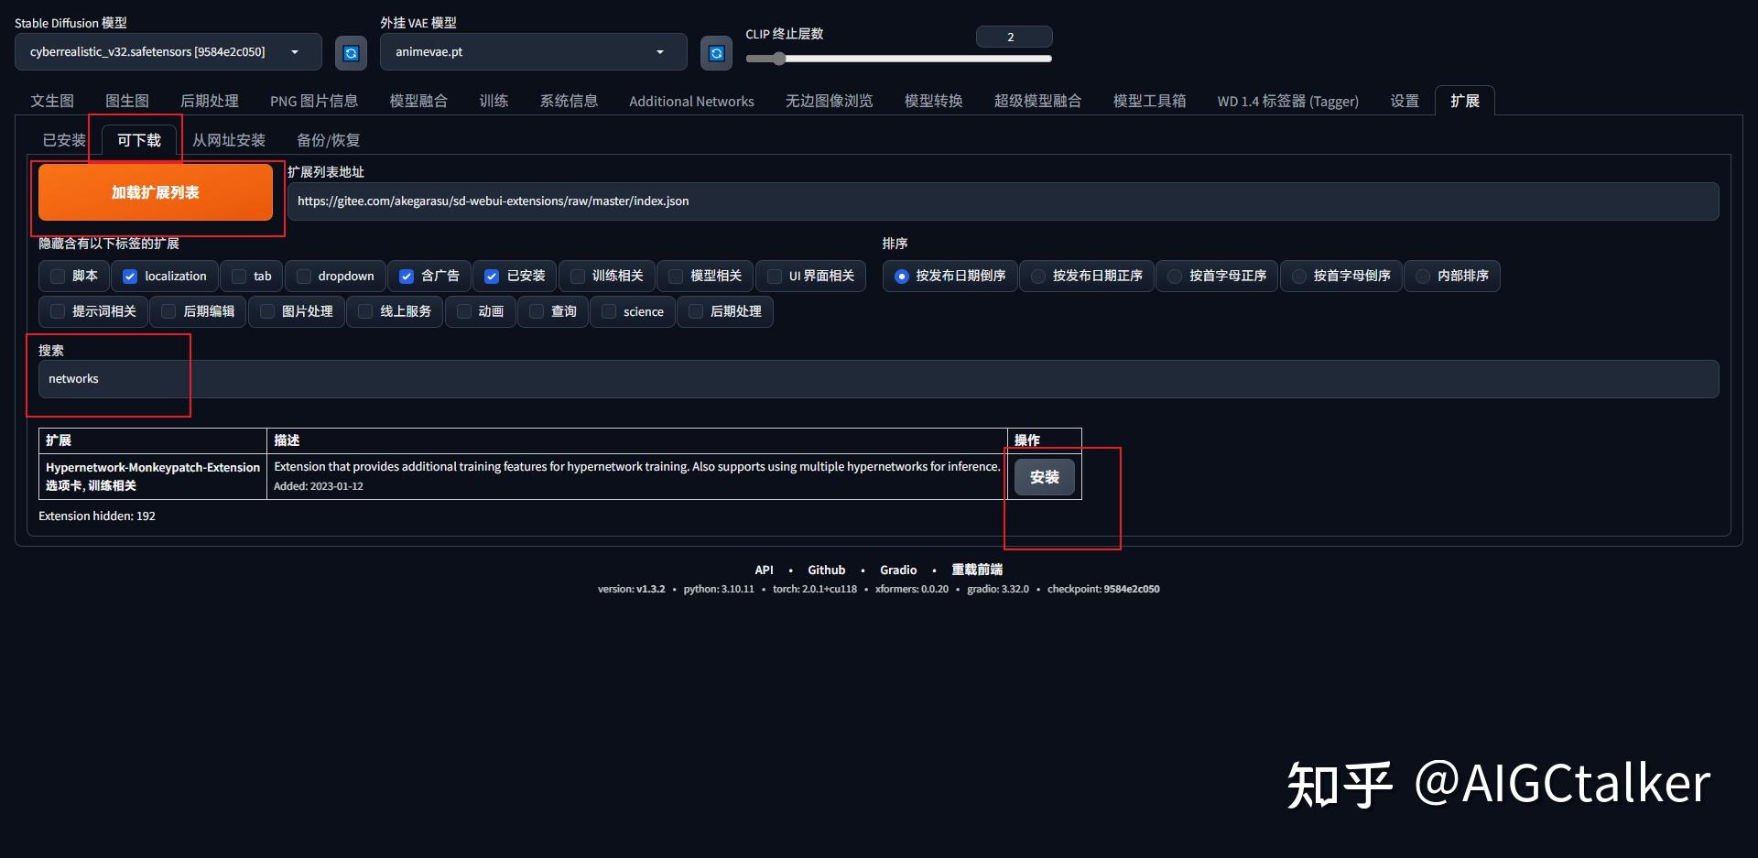Refresh the 外挂 VAE model list
Viewport: 1758px width, 858px height.
click(x=715, y=52)
